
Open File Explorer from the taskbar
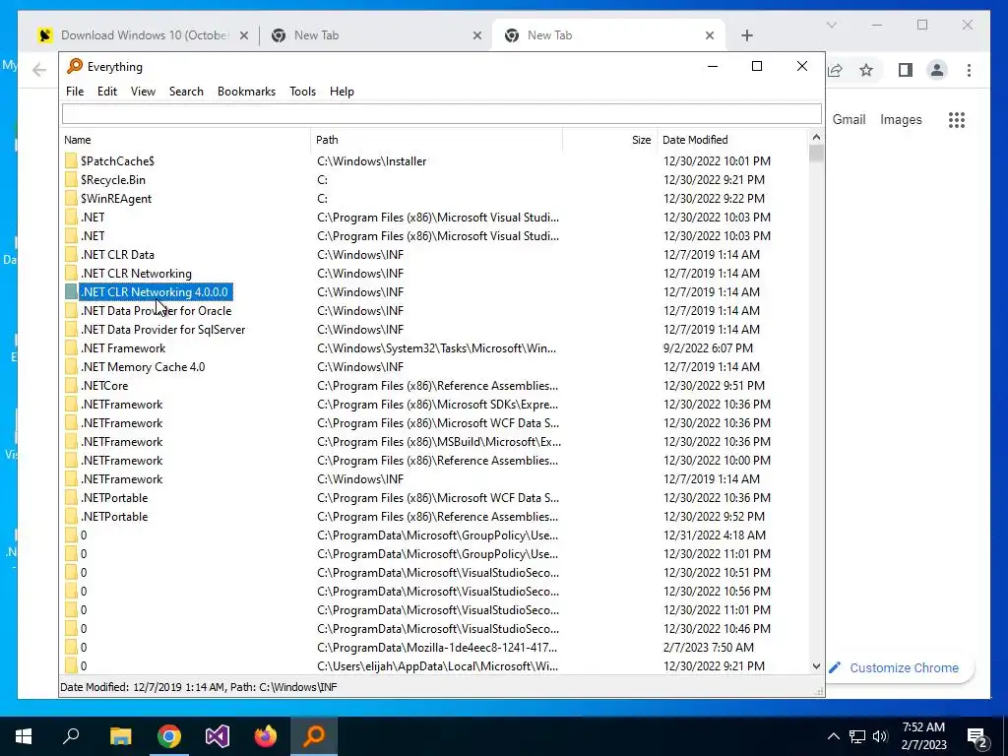(x=120, y=736)
